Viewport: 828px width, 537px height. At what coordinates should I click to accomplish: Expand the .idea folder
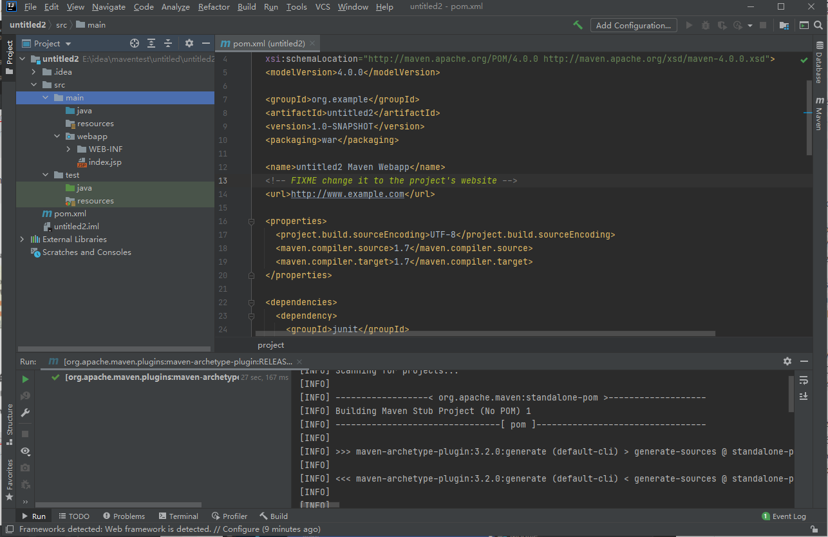(34, 71)
